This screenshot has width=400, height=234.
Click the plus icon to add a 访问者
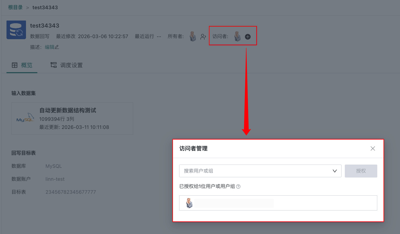[x=247, y=36]
